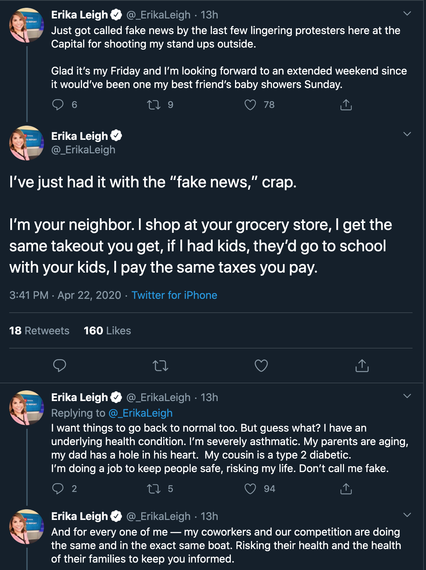Open reply box on tweet with 2 replies
The height and width of the screenshot is (570, 426).
(58, 489)
